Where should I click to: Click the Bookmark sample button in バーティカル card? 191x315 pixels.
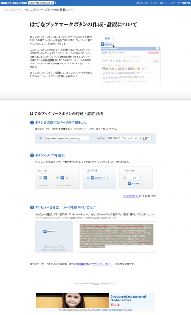pyautogui.click(x=134, y=183)
